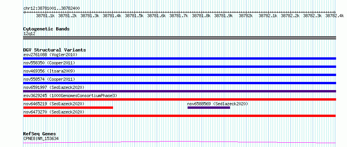Select the red bar under esv3629245

(179, 99)
